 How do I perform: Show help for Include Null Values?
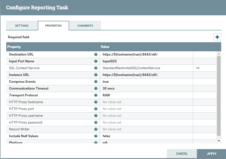[x=96, y=136]
